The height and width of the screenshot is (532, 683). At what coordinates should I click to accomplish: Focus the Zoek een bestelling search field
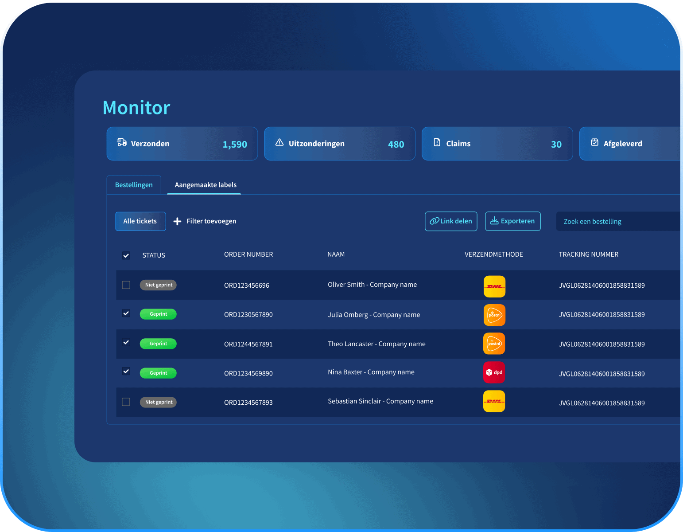pyautogui.click(x=618, y=221)
